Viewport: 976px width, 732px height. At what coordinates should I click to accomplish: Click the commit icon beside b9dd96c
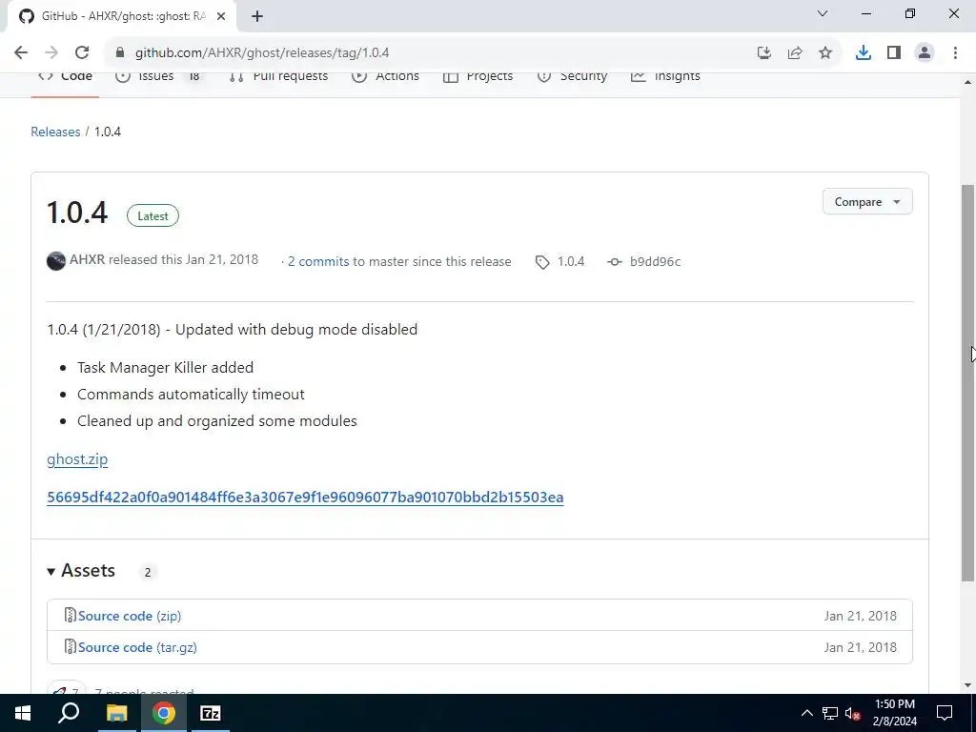click(x=615, y=262)
